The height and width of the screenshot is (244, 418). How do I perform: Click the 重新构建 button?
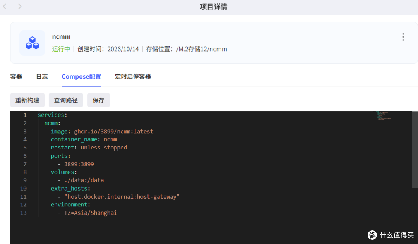[27, 100]
